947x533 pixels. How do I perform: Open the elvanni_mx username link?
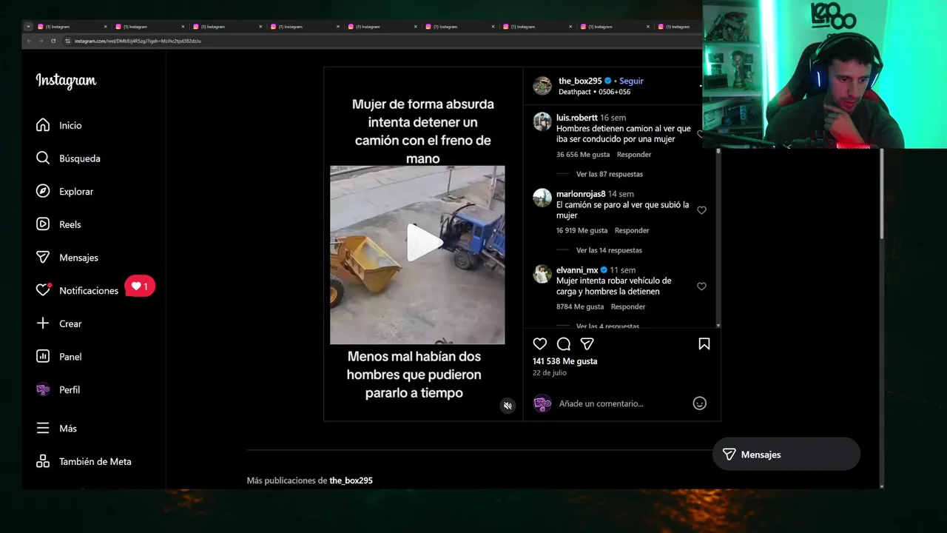tap(577, 270)
